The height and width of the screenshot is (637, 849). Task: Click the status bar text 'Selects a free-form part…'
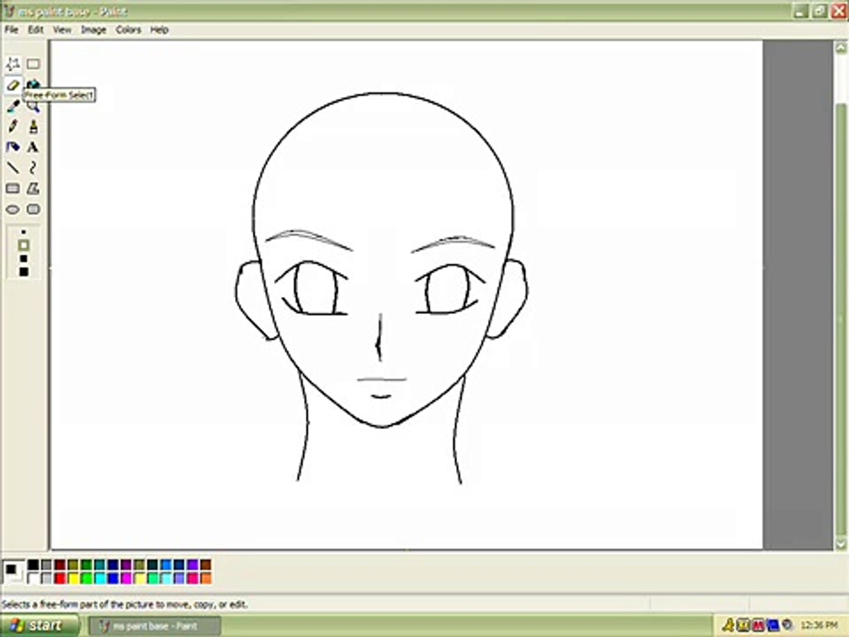(124, 605)
